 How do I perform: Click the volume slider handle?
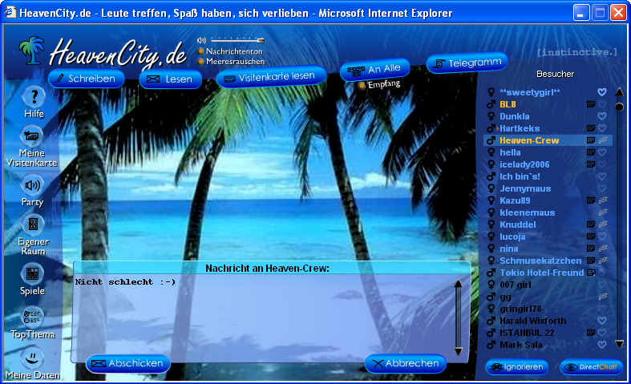point(261,40)
